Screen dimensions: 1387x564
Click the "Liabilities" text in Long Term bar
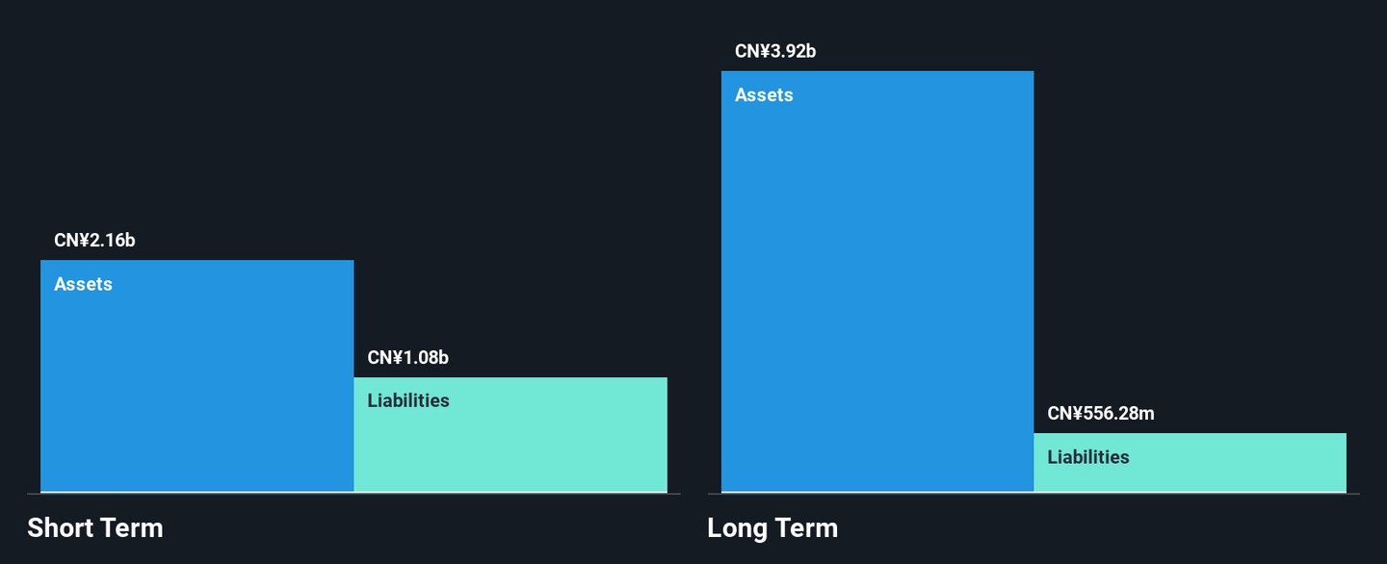pyautogui.click(x=1087, y=457)
